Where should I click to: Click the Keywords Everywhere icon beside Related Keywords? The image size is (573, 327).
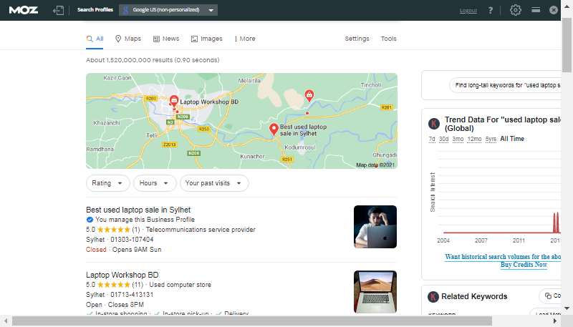tap(433, 296)
